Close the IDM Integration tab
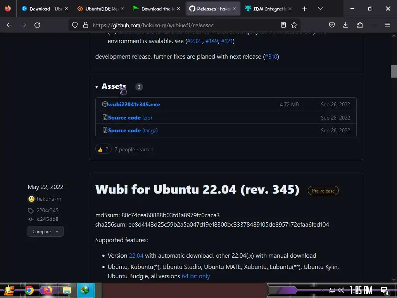The image size is (397, 298). coord(290,9)
